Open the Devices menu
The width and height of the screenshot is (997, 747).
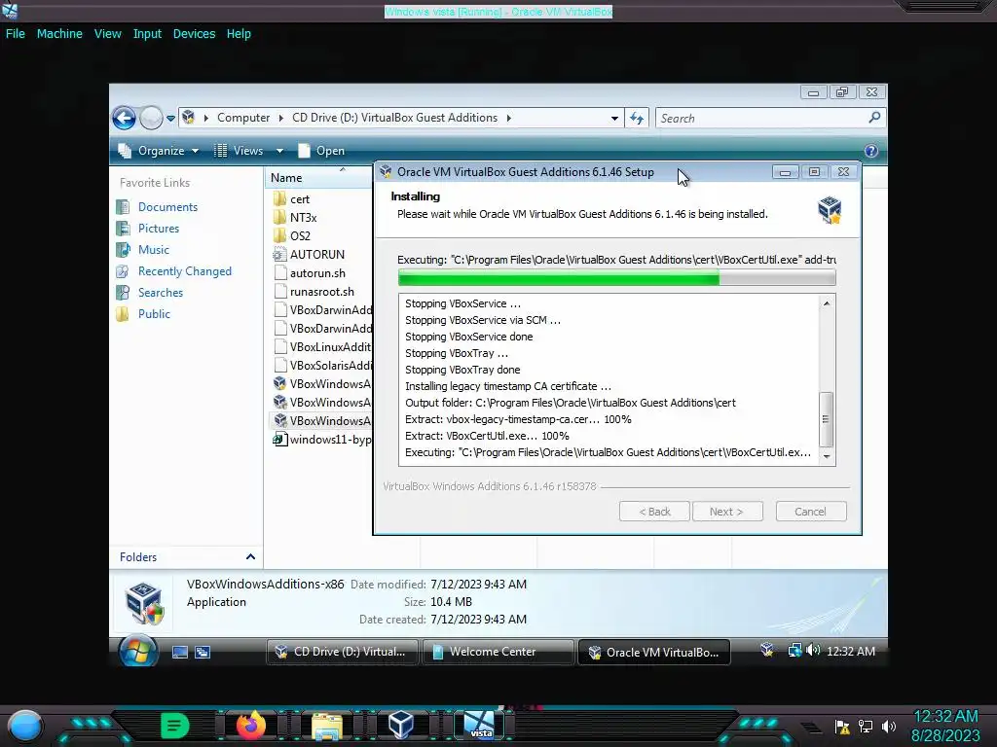pyautogui.click(x=194, y=34)
